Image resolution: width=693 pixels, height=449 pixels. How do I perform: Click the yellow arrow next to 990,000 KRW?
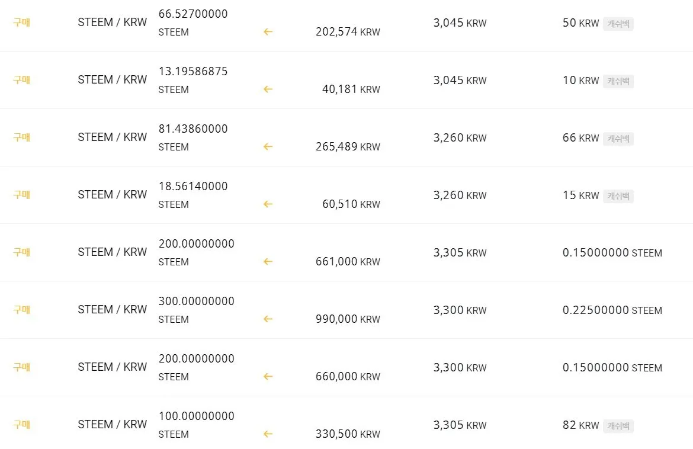tap(268, 319)
